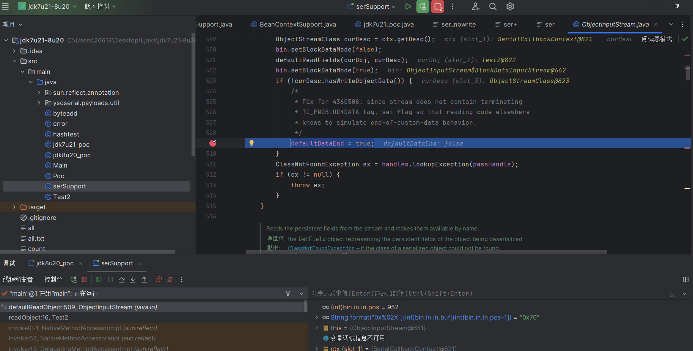Expand the ctx (slot_1) variable

[x=317, y=348]
